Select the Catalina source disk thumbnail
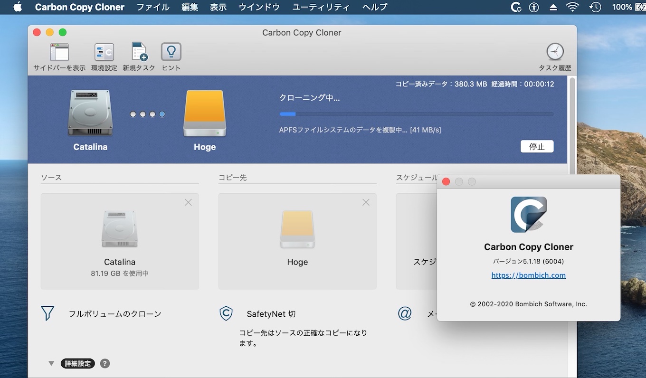646x378 pixels. tap(119, 229)
